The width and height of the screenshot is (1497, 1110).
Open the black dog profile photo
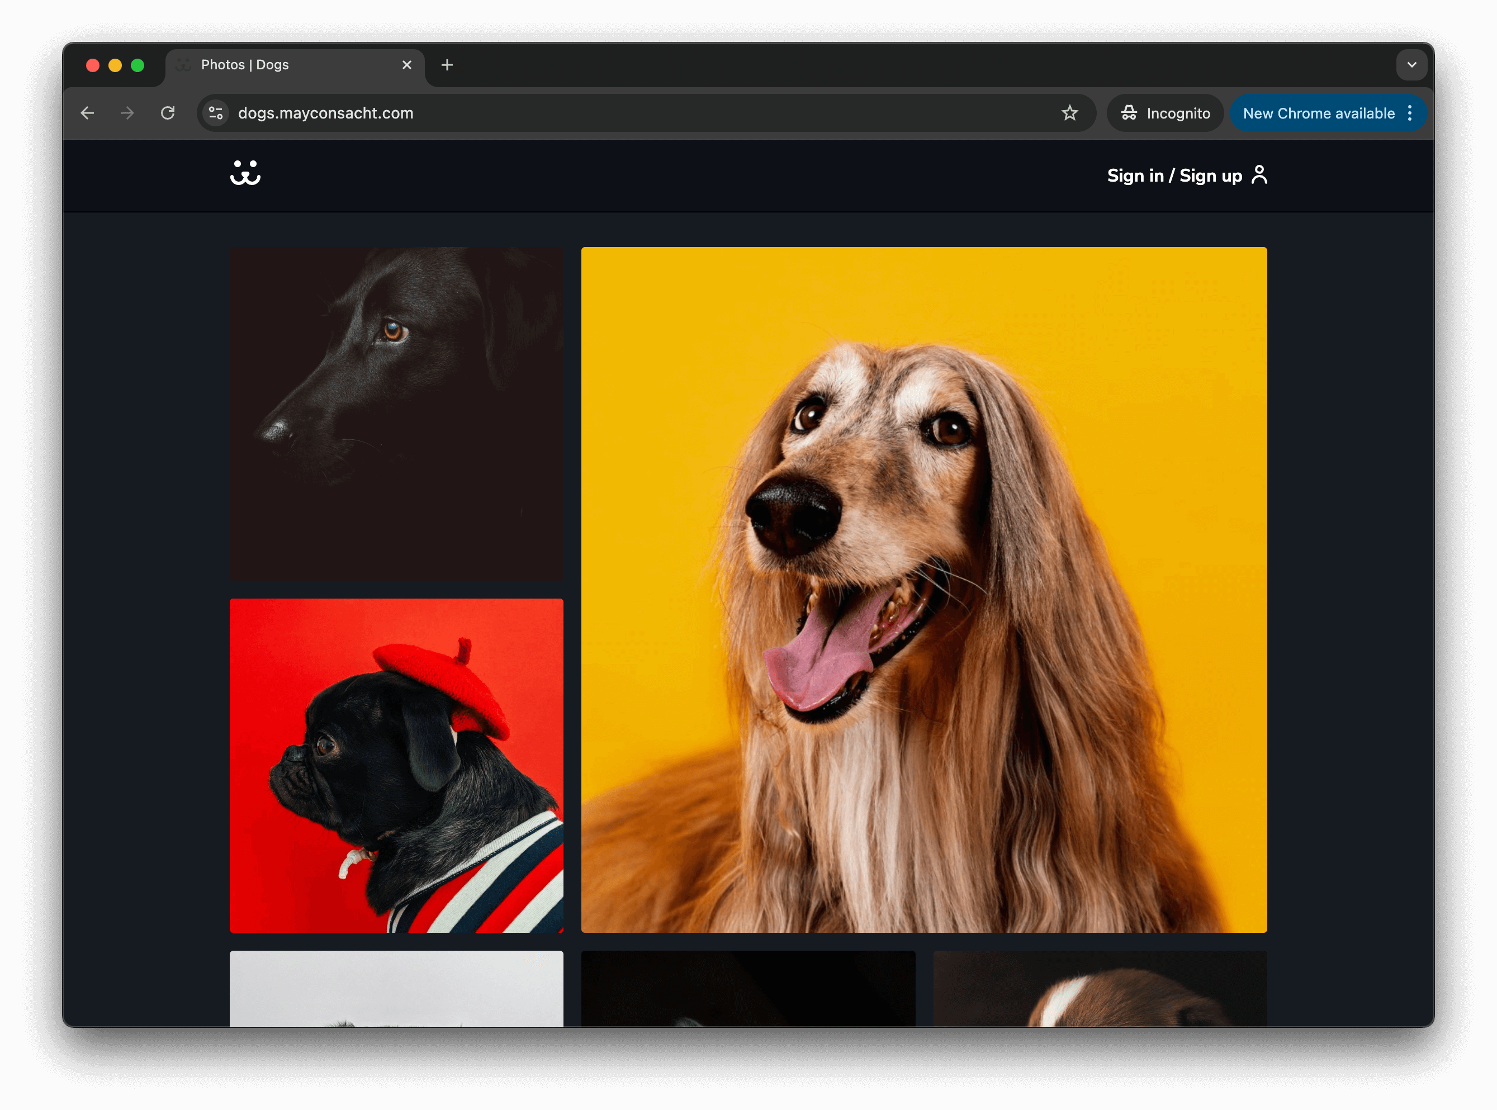396,413
